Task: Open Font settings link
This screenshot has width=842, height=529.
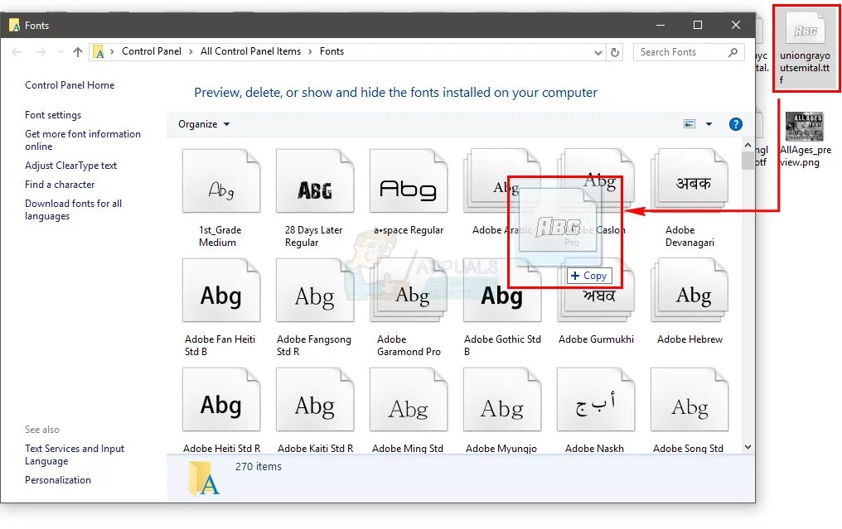Action: 53,115
